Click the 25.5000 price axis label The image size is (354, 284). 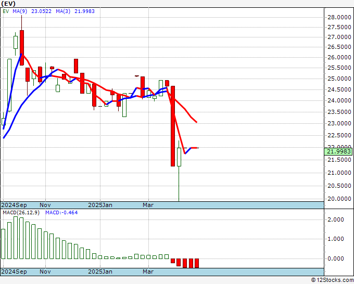tap(339, 68)
